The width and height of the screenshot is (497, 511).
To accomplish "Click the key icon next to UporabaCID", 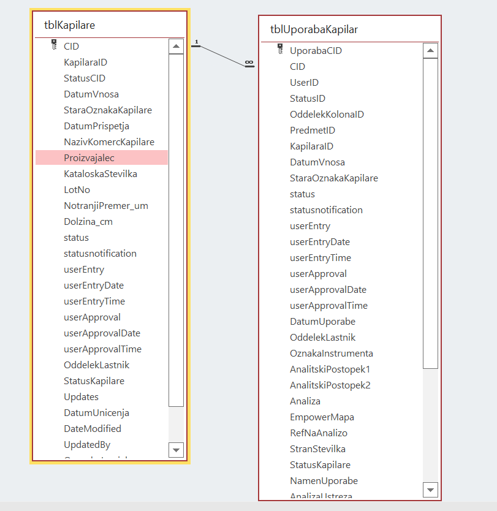I will [280, 50].
